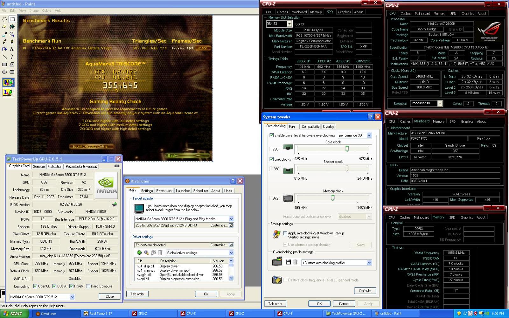
Task: Open the RivaTuner target adapter dropdown
Action: (x=231, y=219)
